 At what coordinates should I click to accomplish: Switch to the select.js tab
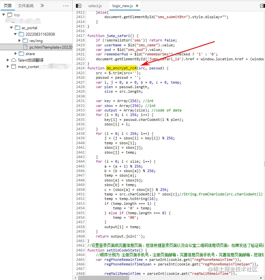[x=95, y=6]
